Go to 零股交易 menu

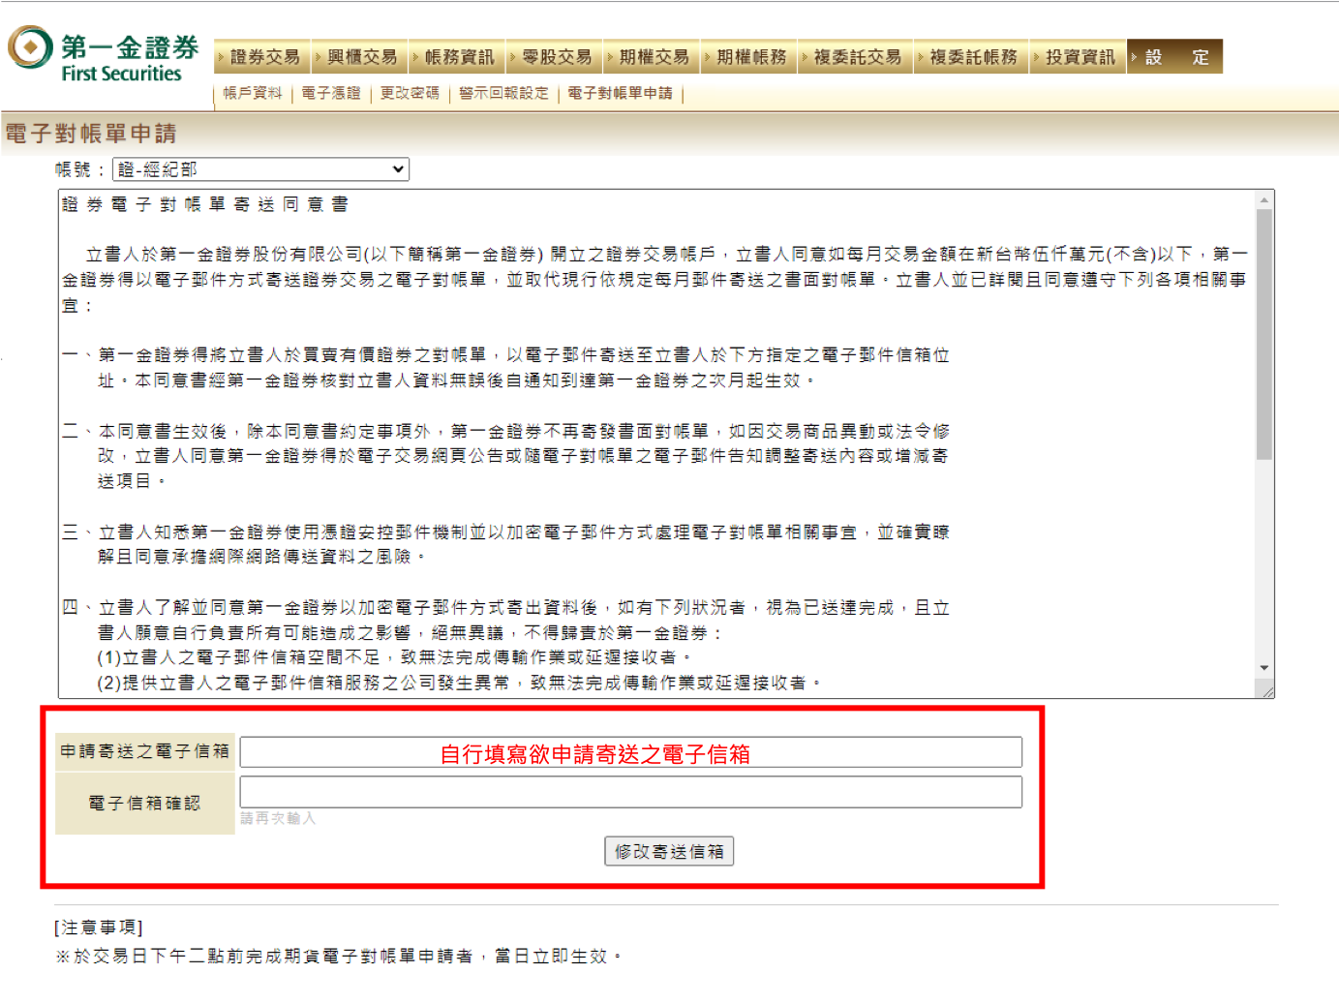coord(556,57)
